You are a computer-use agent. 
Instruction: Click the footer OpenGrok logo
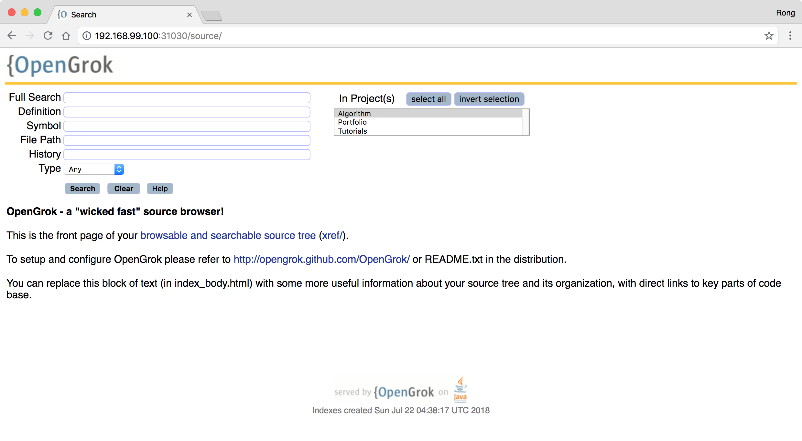coord(404,392)
